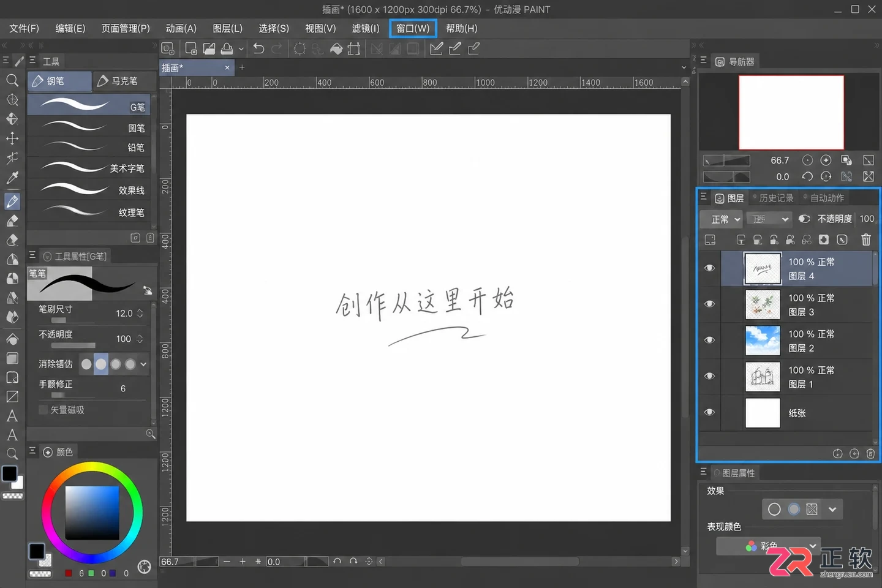This screenshot has height=588, width=882.
Task: Open the tab list arrow above the canvas
Action: [x=684, y=67]
